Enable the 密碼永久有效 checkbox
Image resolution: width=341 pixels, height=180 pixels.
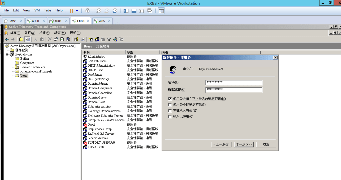(170, 111)
